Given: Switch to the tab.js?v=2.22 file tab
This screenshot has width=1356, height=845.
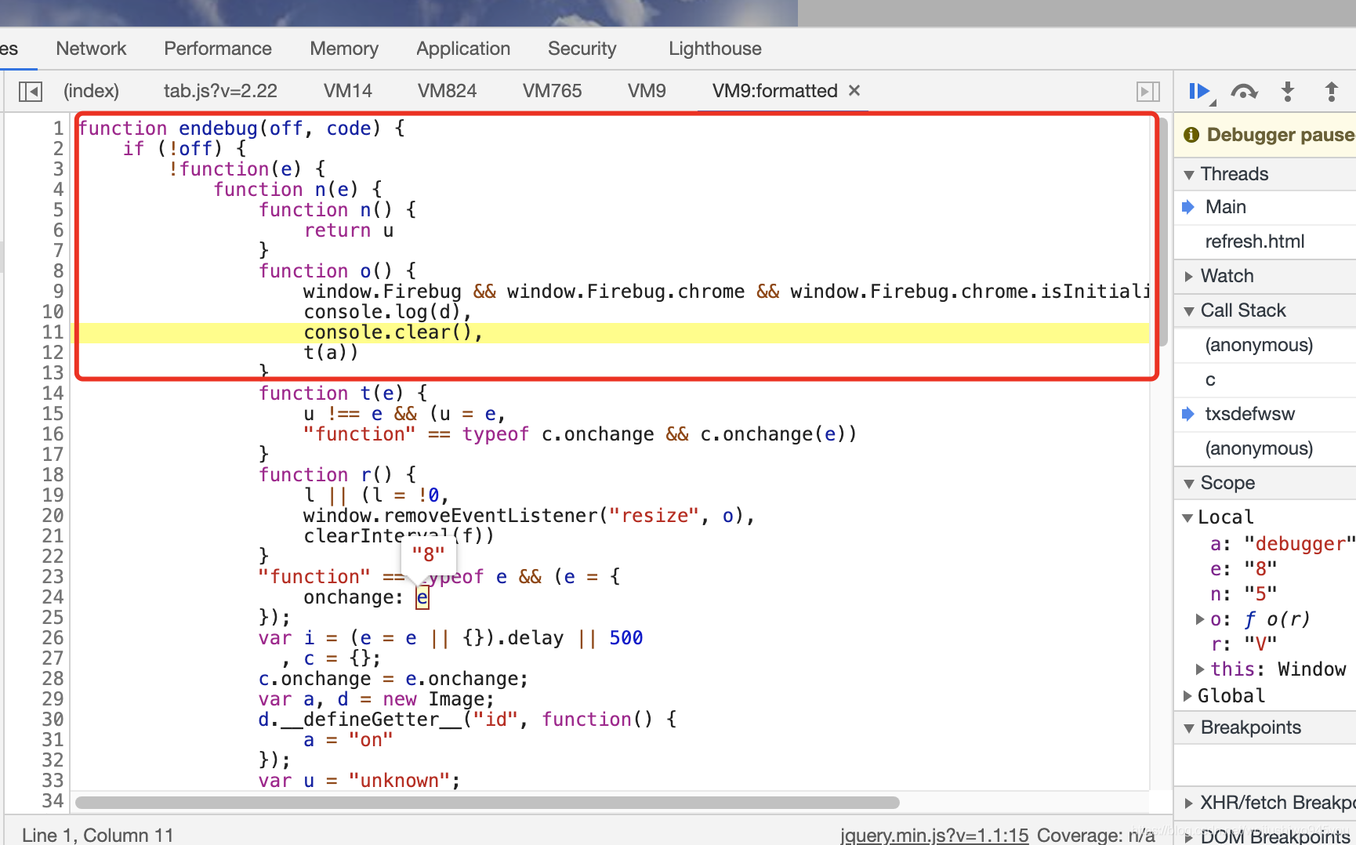Looking at the screenshot, I should coord(220,91).
